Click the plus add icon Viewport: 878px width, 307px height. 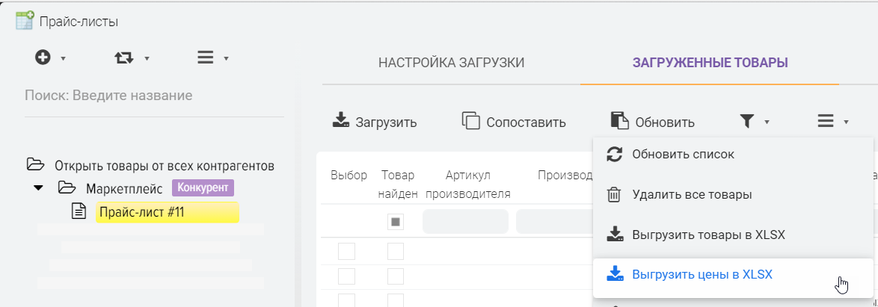43,58
